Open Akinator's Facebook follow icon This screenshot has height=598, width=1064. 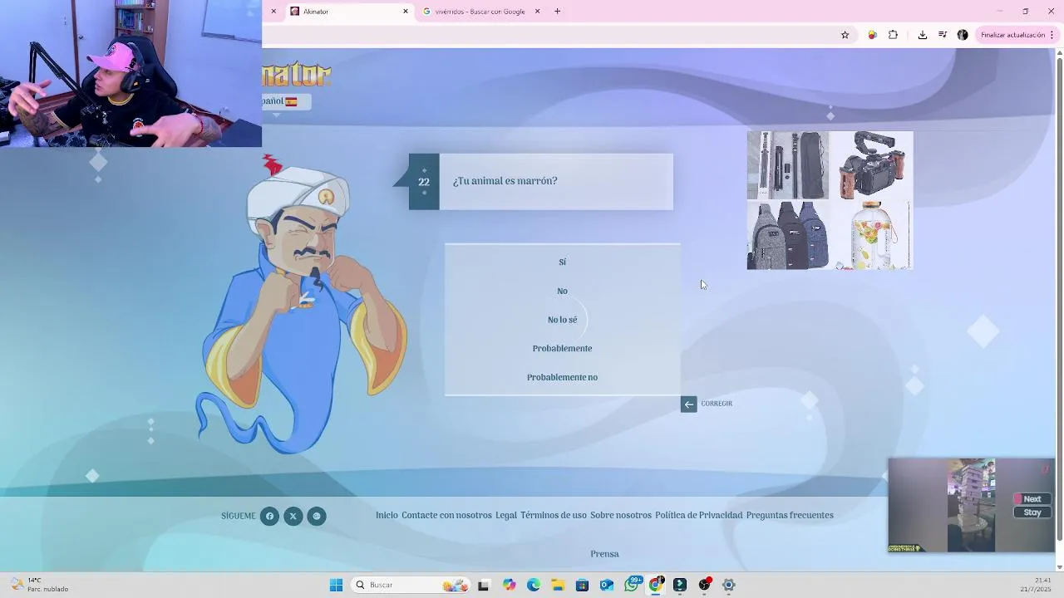point(269,516)
